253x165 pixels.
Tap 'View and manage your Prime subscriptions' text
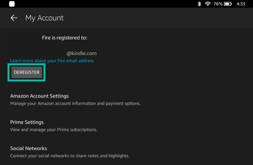point(53,130)
